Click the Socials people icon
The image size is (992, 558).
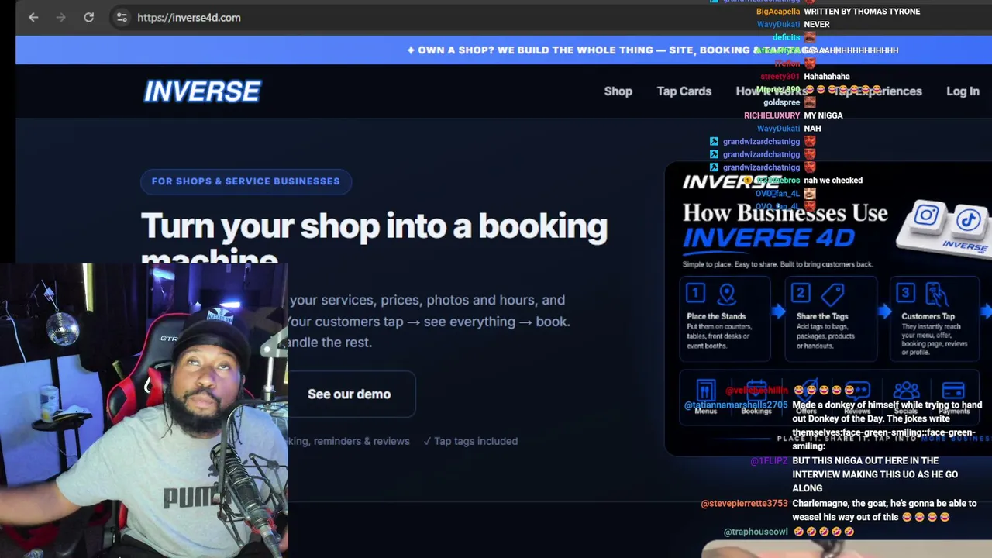(906, 391)
